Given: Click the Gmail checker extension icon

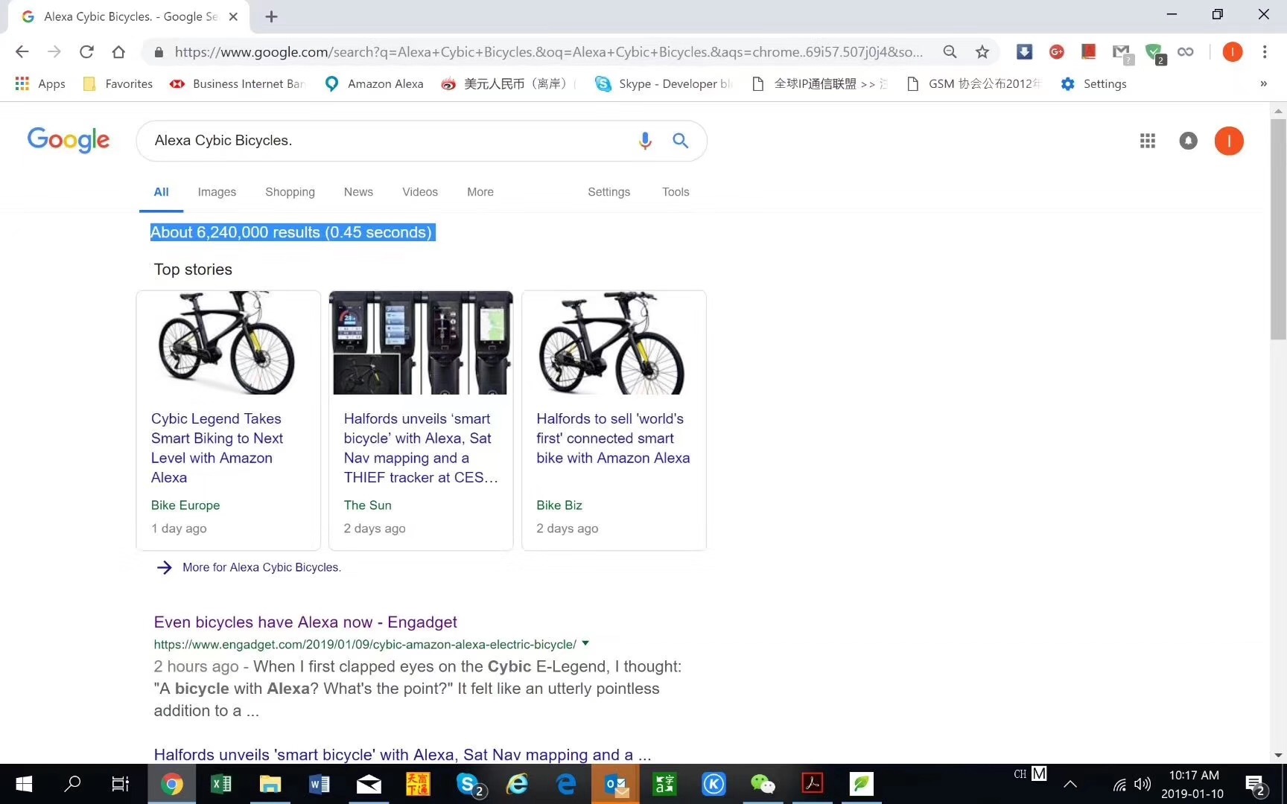Looking at the screenshot, I should 1122,53.
